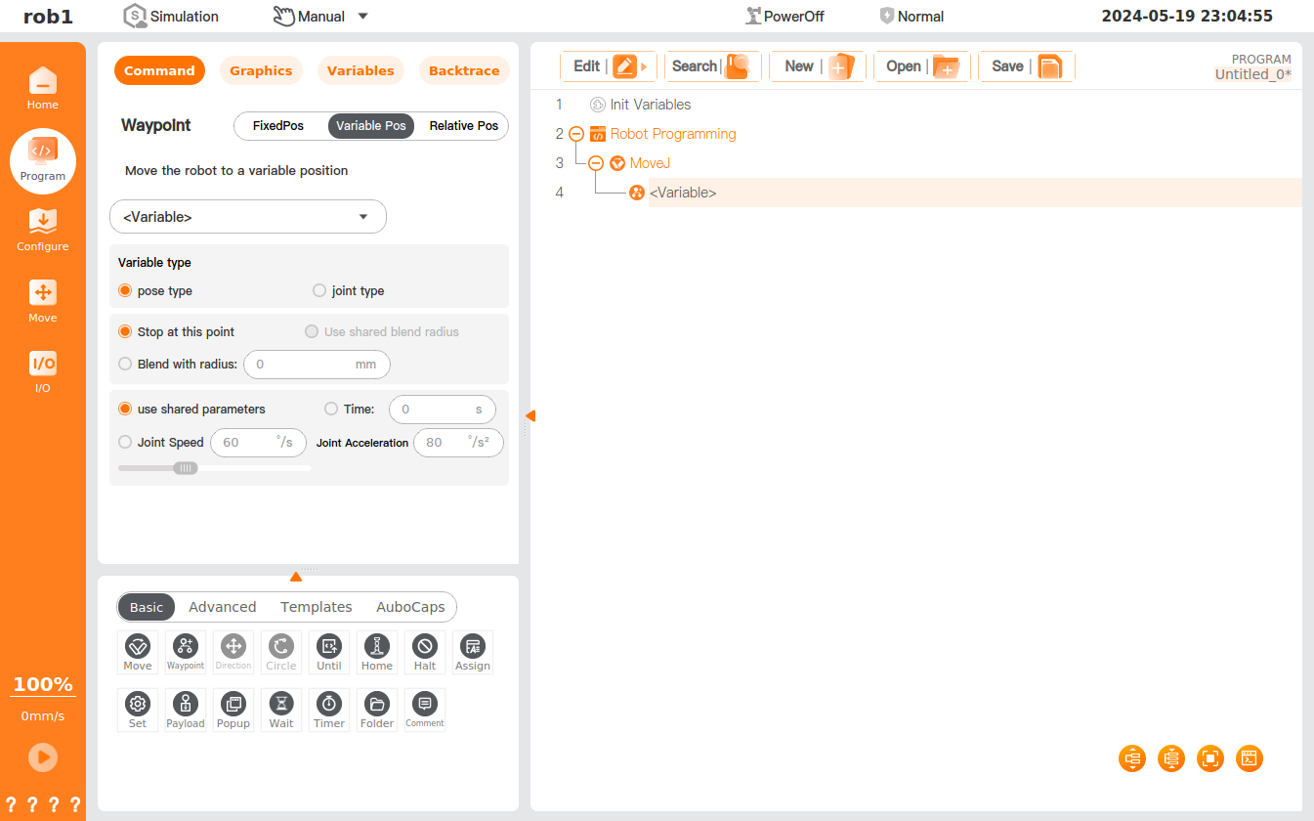
Task: Go to the I/O sidebar page
Action: click(x=42, y=371)
